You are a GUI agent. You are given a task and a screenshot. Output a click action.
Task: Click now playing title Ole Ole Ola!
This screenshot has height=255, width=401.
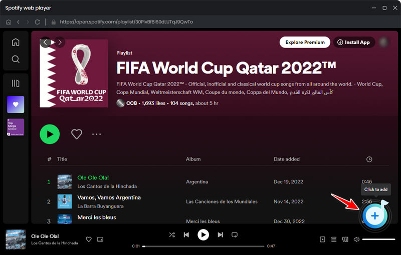pos(45,236)
